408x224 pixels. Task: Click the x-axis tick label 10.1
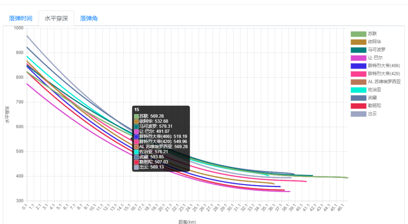tap(93, 208)
